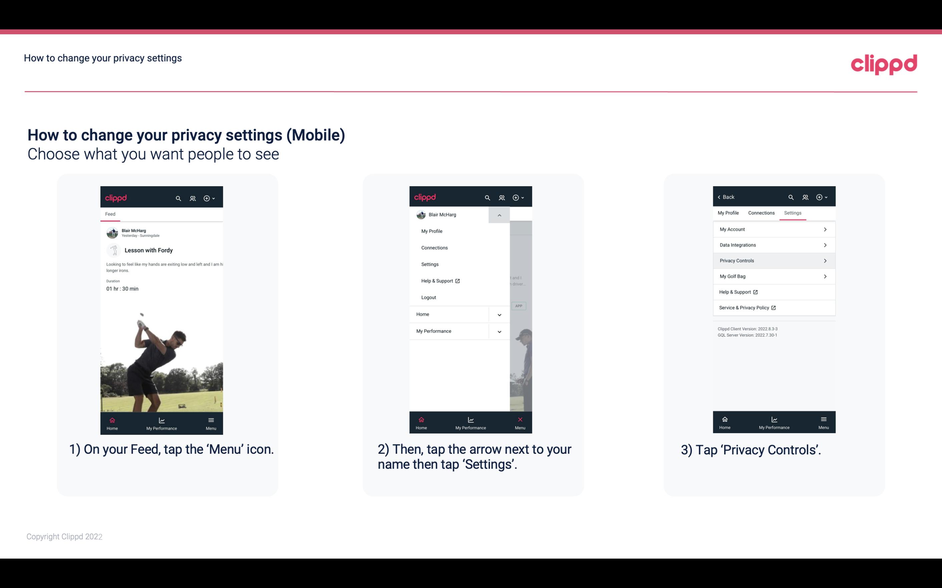Select the Settings tab in profile
Viewport: 942px width, 588px height.
click(793, 213)
